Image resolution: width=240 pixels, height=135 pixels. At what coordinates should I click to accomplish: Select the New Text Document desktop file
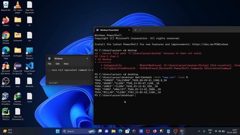click(30, 7)
